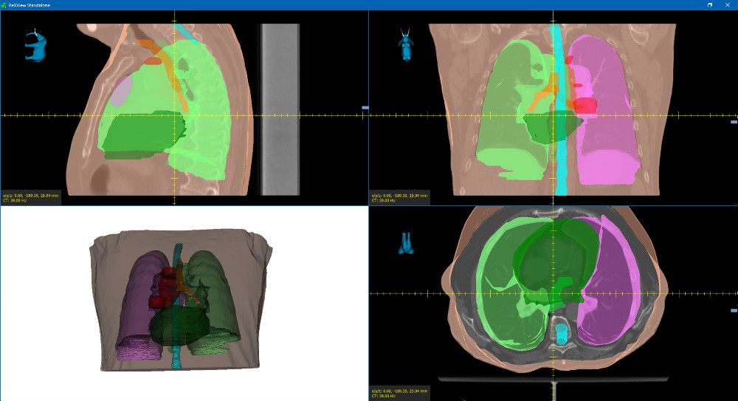
Task: Select the CT HU readout in coronal view
Action: click(385, 199)
